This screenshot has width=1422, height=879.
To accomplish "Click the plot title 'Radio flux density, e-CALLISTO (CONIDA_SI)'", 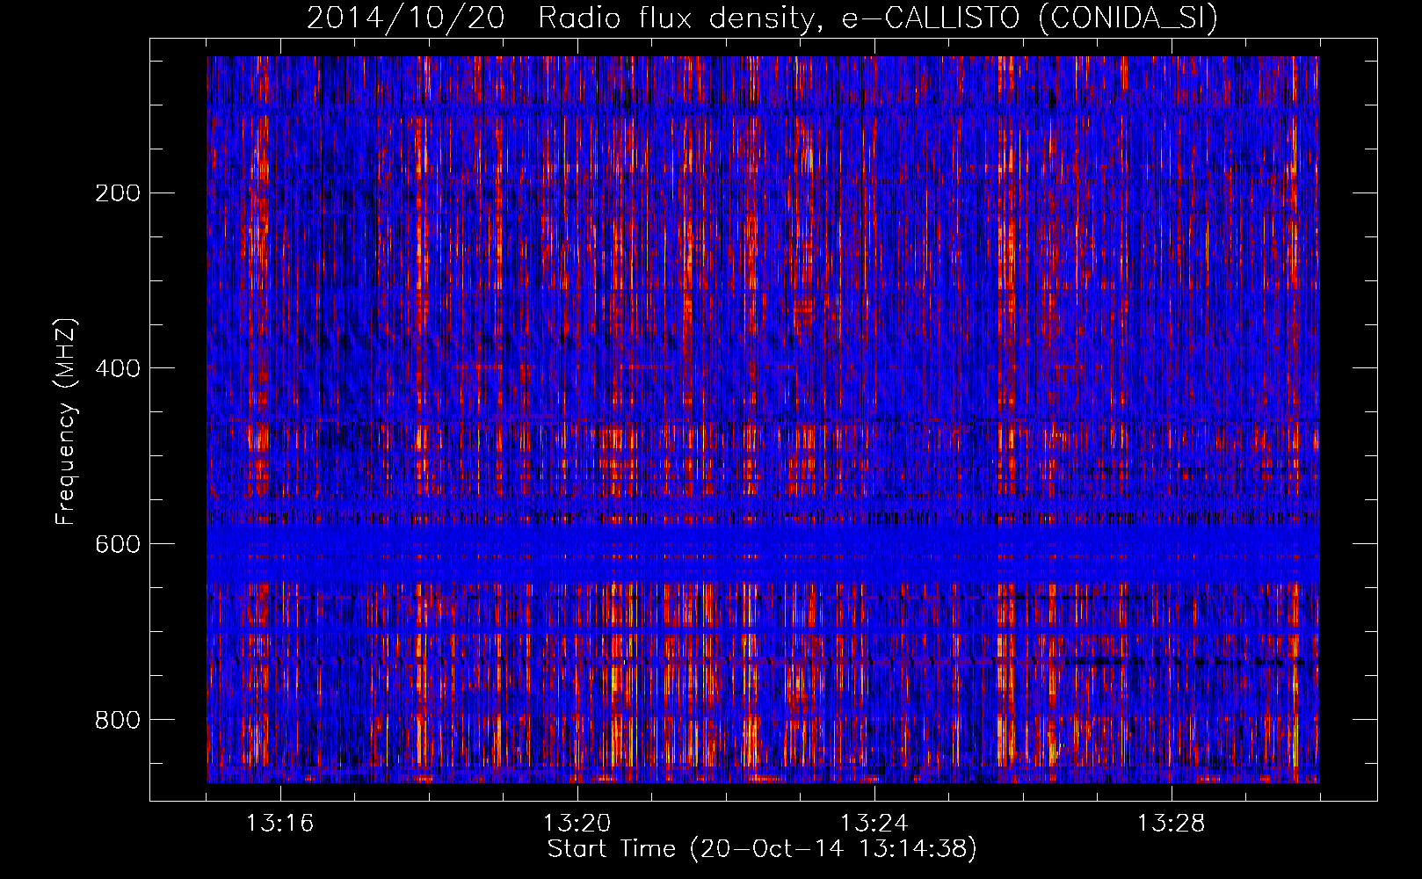I will click(877, 18).
